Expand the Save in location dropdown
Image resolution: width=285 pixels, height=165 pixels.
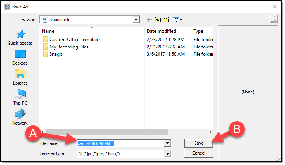(136, 20)
